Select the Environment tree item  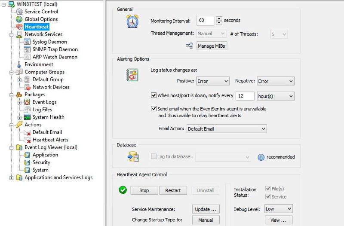39,64
